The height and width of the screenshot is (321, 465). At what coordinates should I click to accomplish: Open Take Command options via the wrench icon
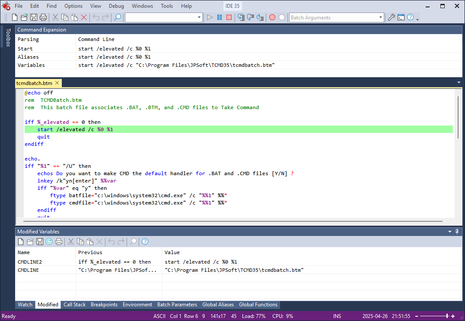391,17
